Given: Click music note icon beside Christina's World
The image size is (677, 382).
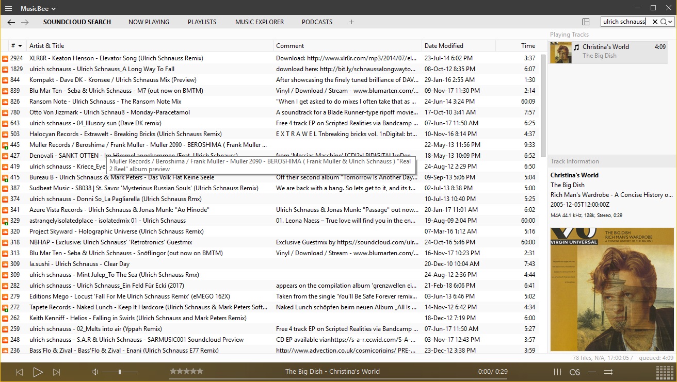Looking at the screenshot, I should (576, 47).
